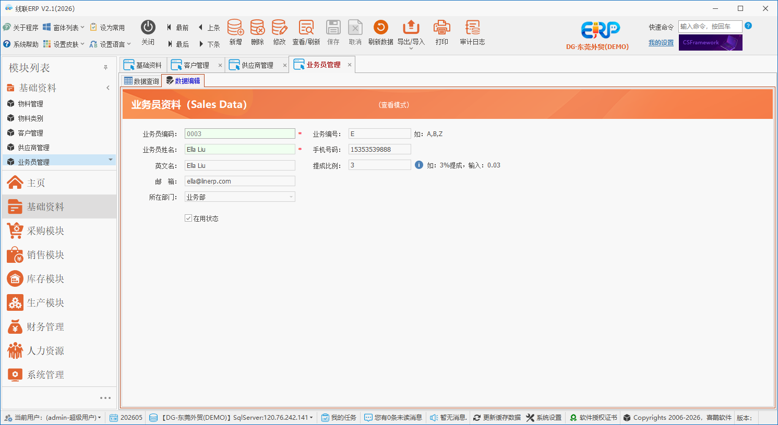Switch to the 基础资料 document tab
The width and height of the screenshot is (778, 425).
point(143,65)
